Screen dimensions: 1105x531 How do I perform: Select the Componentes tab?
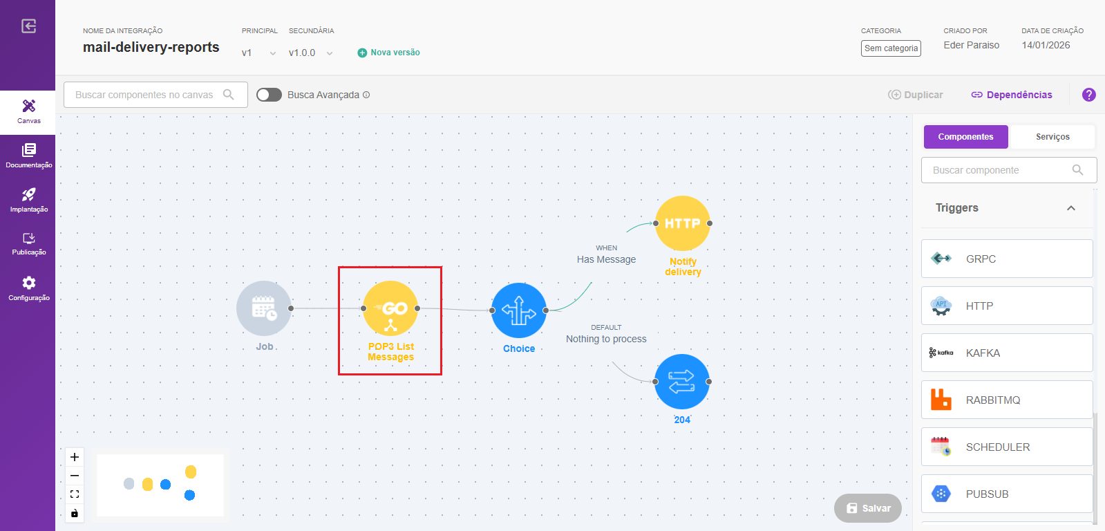(965, 137)
